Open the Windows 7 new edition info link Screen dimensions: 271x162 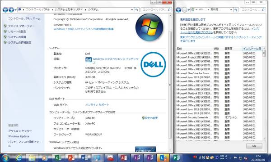point(84,29)
